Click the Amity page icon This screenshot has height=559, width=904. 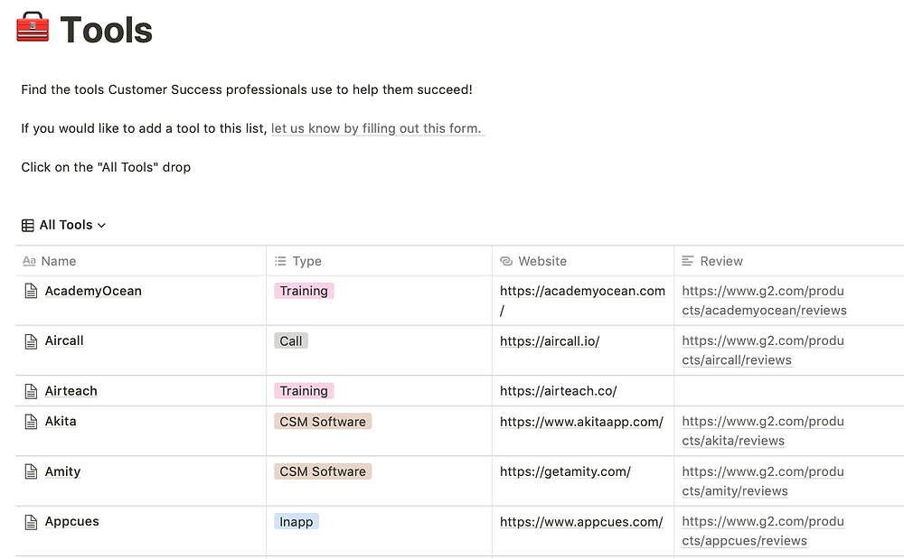click(31, 472)
